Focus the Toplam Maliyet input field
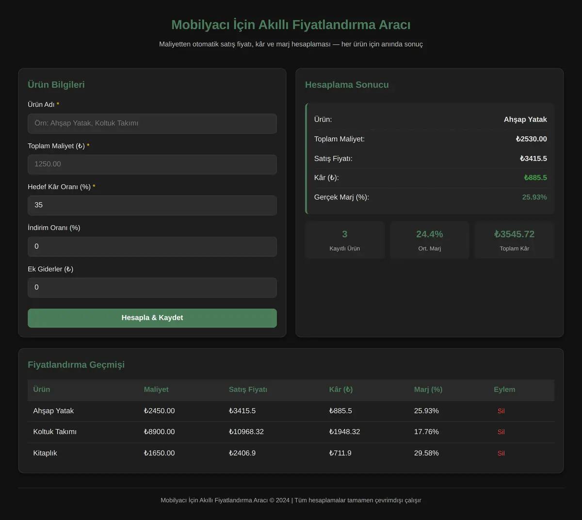Viewport: 582px width, 520px height. tap(152, 164)
